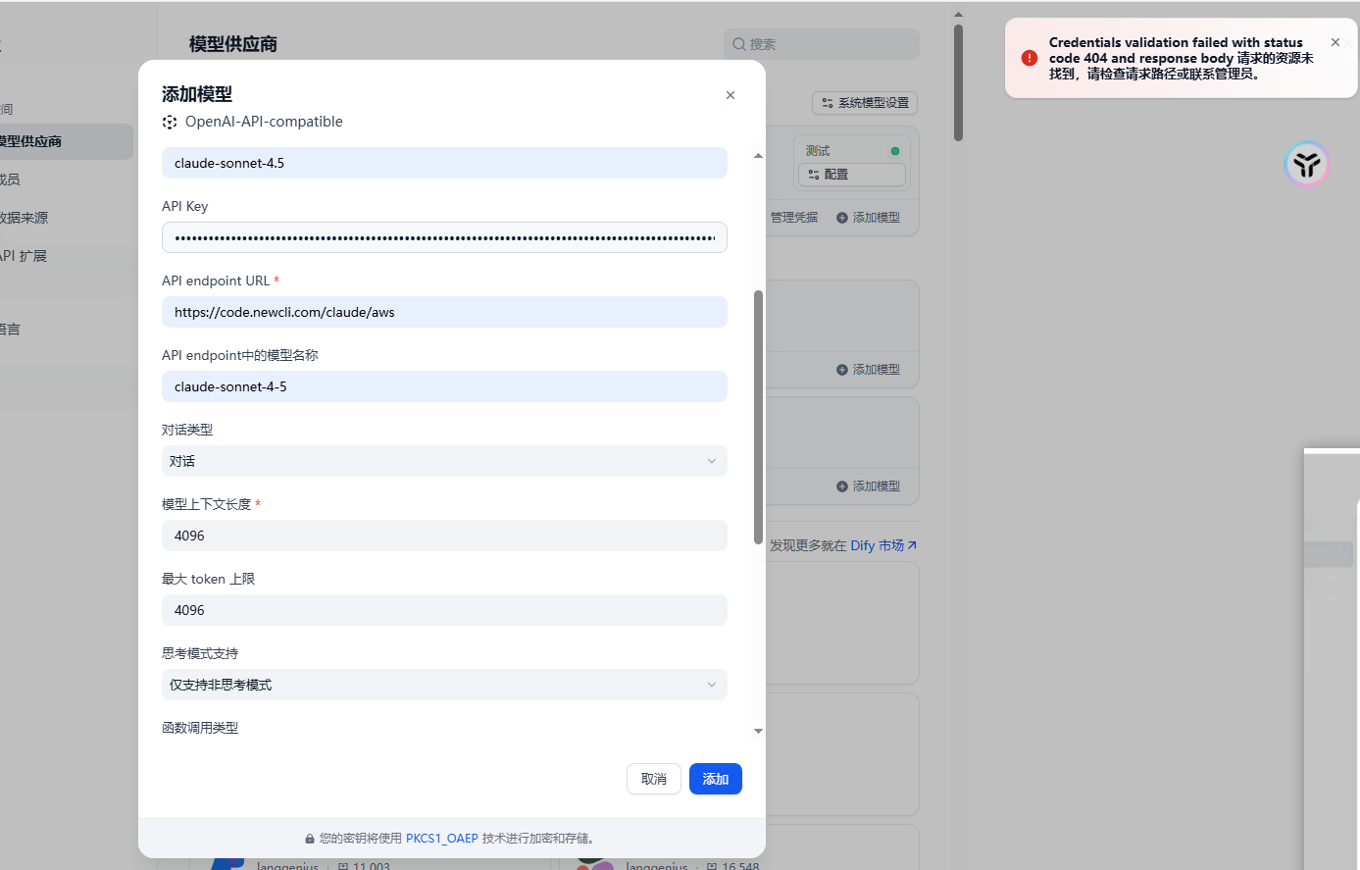This screenshot has width=1360, height=870.
Task: Open the 对话类型 dropdown
Action: click(x=444, y=461)
